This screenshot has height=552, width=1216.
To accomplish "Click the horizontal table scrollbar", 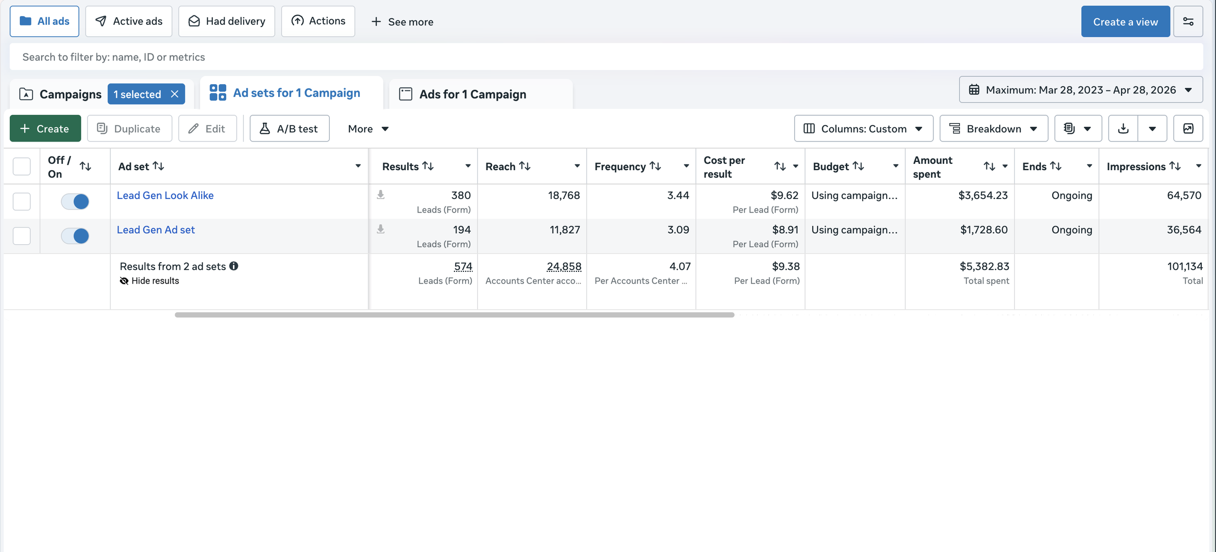I will (x=454, y=315).
